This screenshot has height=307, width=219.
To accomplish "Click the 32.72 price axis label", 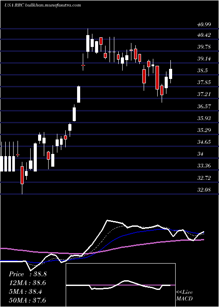I will click(x=204, y=178).
